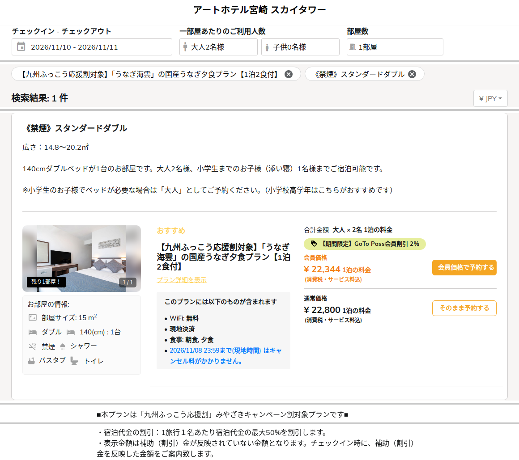Click the bathtub icon

click(x=31, y=361)
